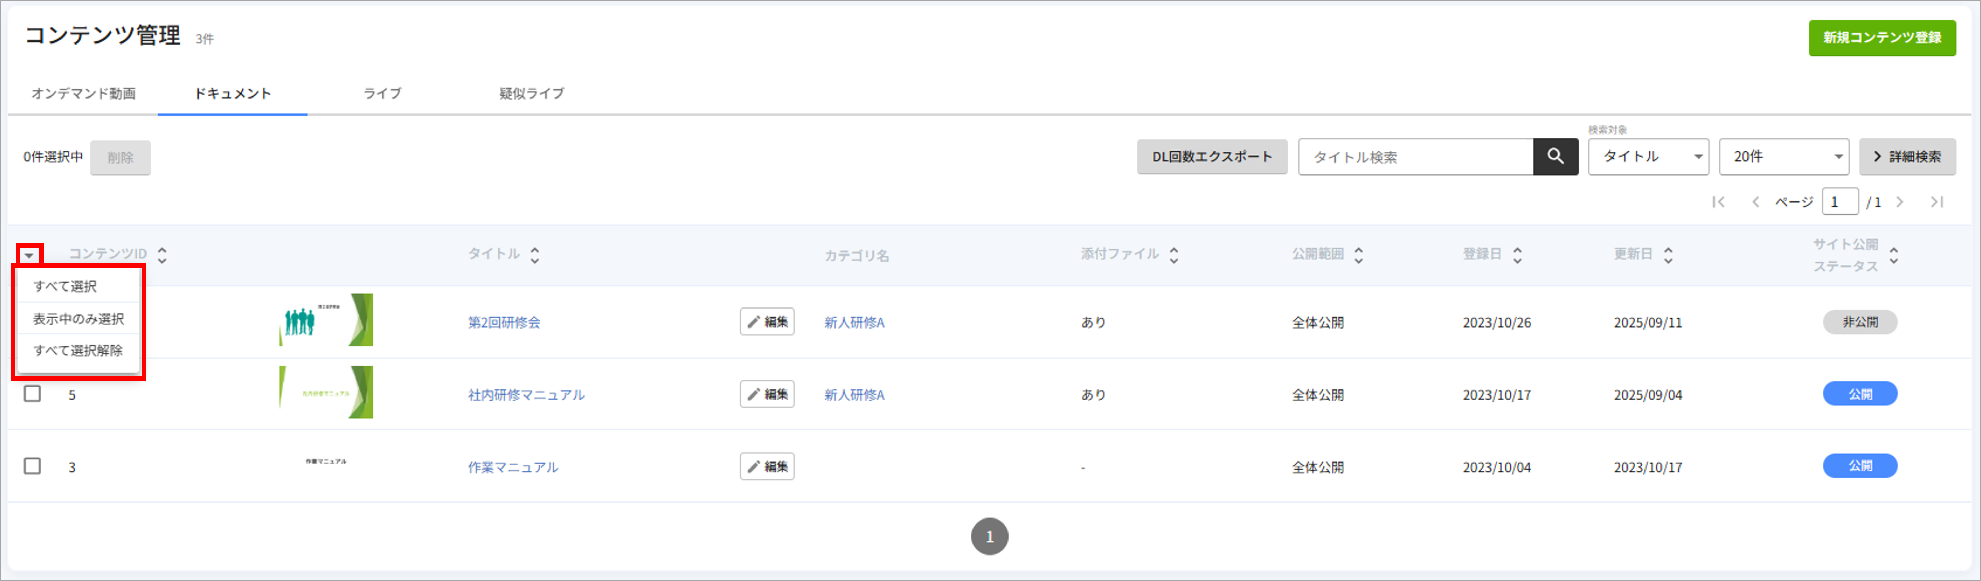Viewport: 1981px width, 581px height.
Task: Sort by タイトル column arrows
Action: (x=535, y=255)
